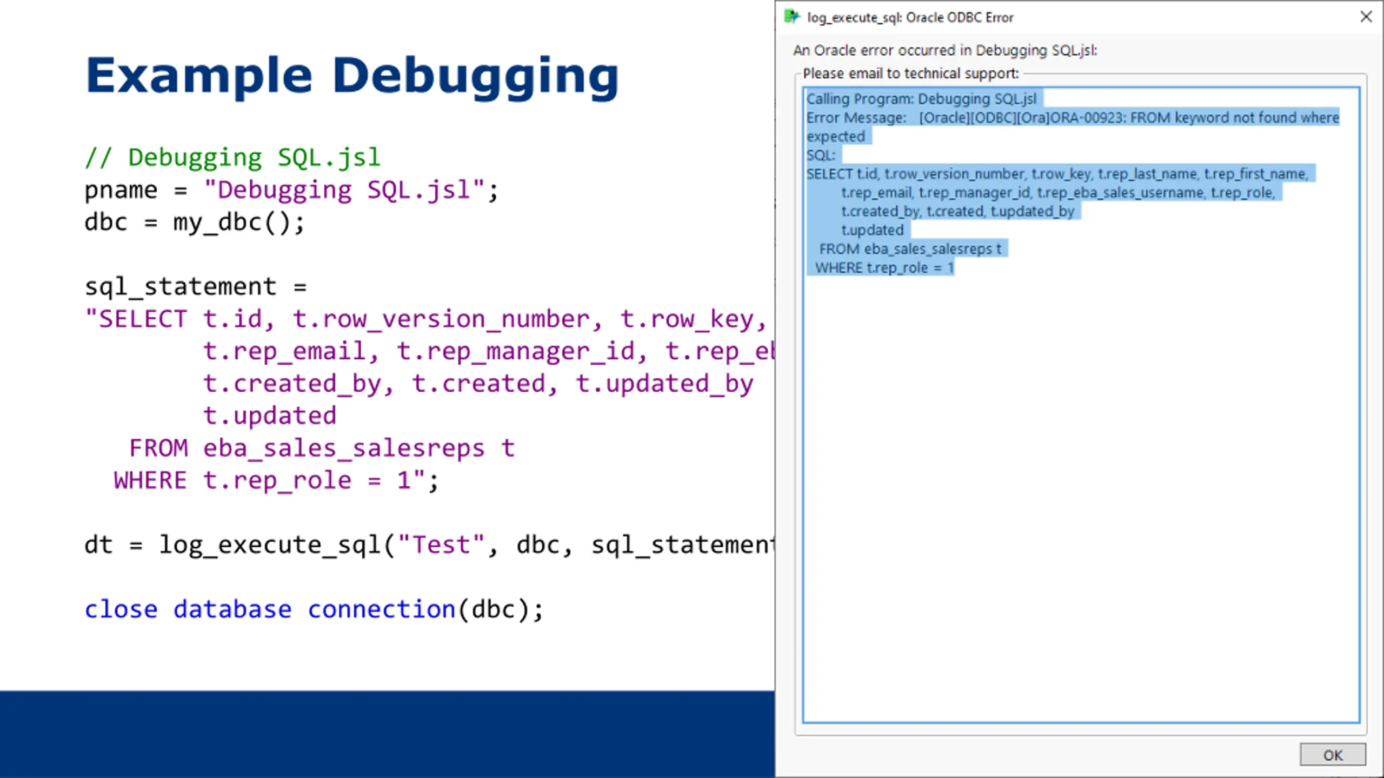Close the Oracle ODBC Error dialog
The image size is (1384, 778).
point(1366,17)
